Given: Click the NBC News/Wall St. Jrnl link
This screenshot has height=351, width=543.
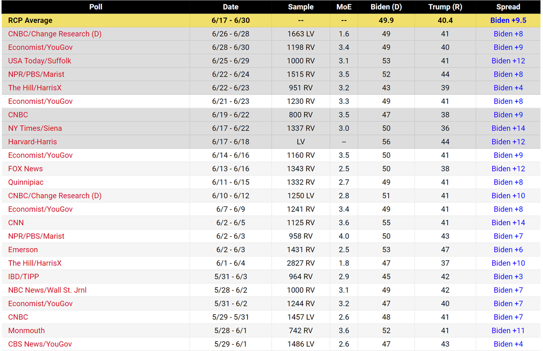Looking at the screenshot, I should pos(47,290).
